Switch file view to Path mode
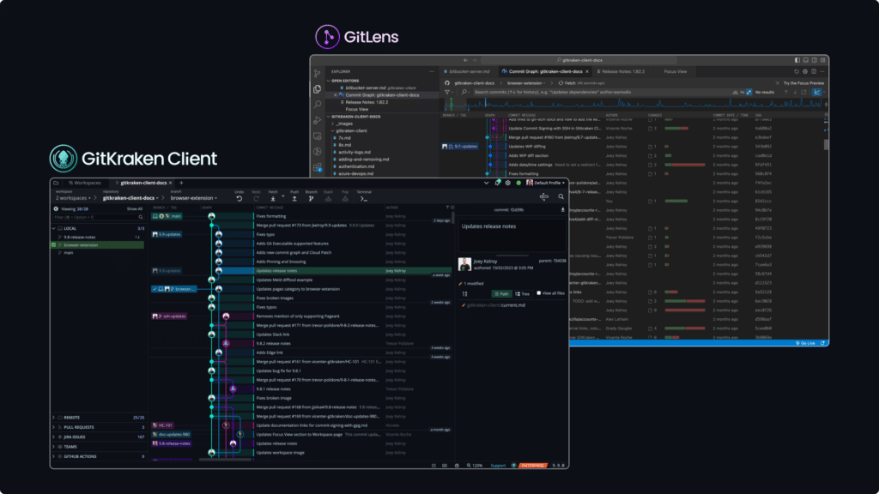 pyautogui.click(x=501, y=293)
